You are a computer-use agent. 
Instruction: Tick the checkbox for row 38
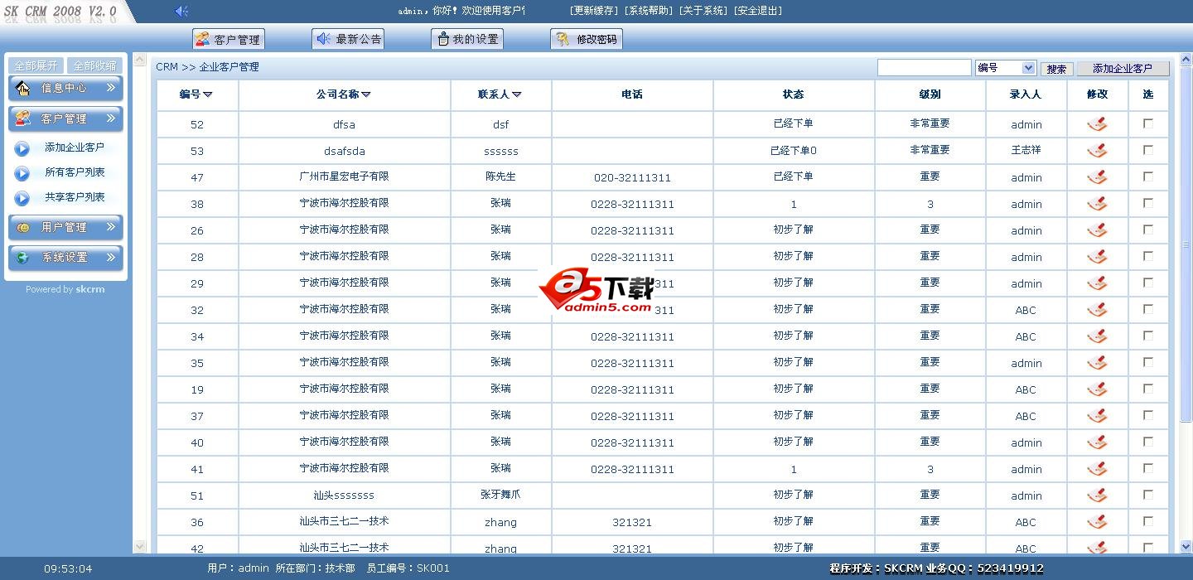pos(1148,203)
